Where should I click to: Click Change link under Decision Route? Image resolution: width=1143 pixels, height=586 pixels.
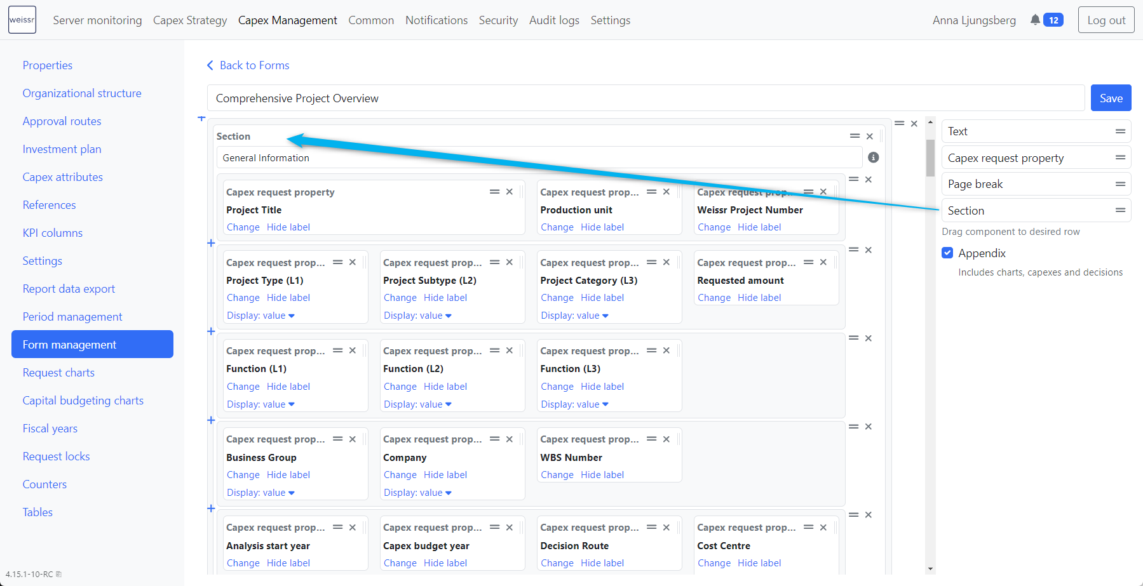(557, 563)
